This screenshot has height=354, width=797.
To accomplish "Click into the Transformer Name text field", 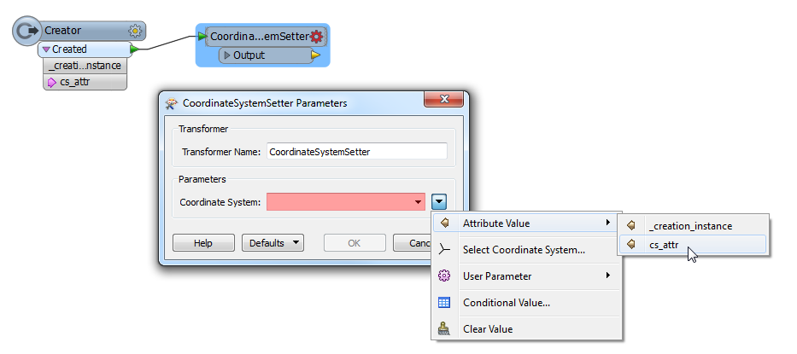I will tap(357, 151).
